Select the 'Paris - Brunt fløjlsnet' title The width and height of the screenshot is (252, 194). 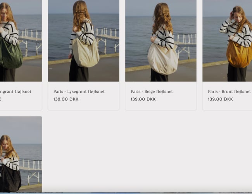[229, 92]
